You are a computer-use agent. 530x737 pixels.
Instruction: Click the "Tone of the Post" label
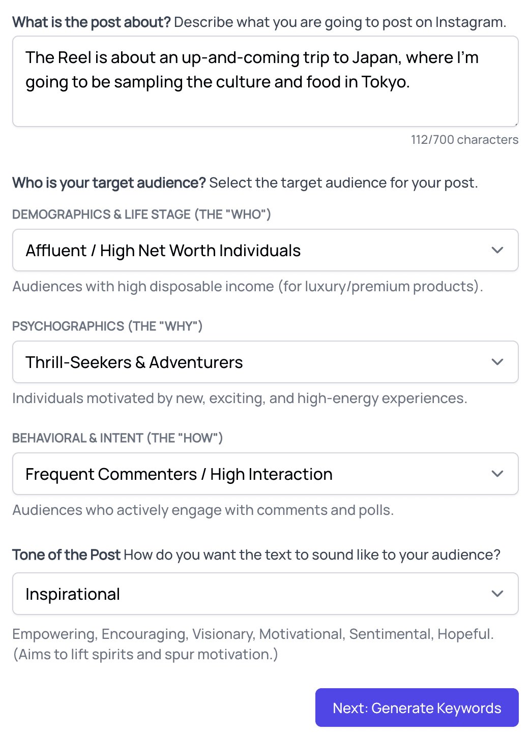click(x=66, y=555)
